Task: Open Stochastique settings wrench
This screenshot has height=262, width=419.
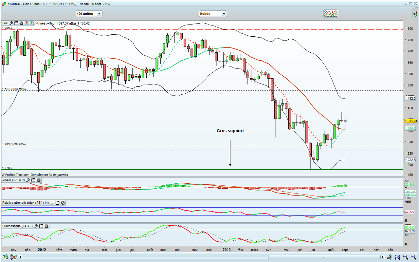Action: (36, 226)
